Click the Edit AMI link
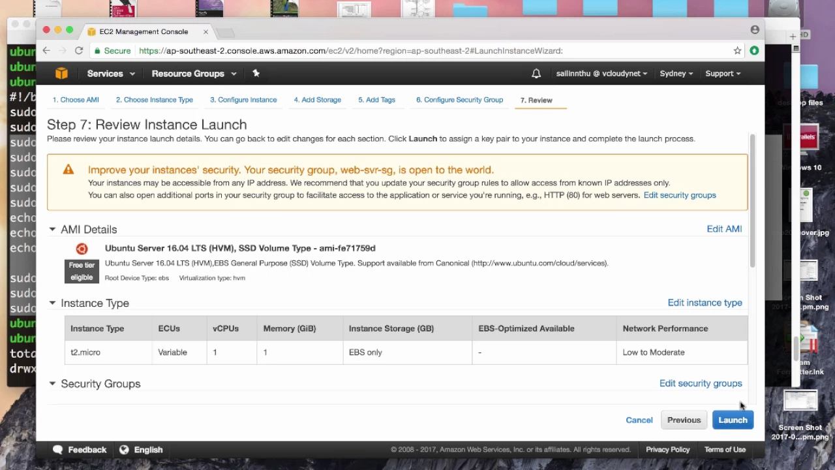The width and height of the screenshot is (835, 470). [x=724, y=229]
